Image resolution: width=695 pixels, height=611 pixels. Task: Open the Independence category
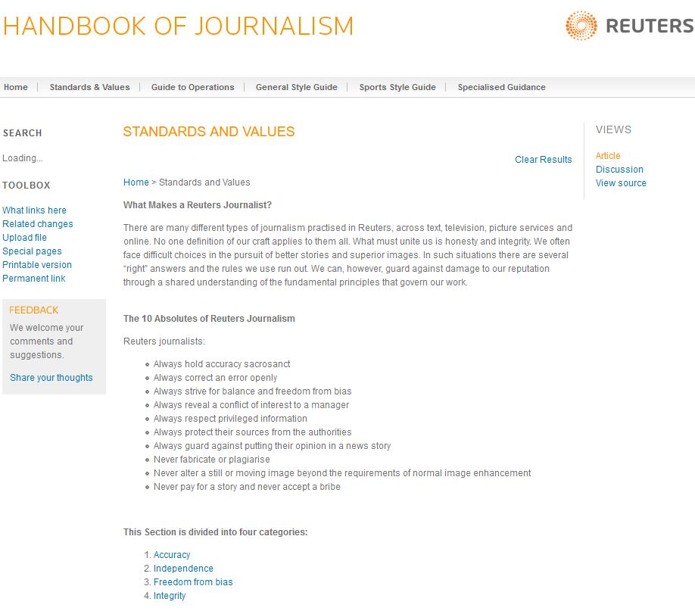coord(183,569)
